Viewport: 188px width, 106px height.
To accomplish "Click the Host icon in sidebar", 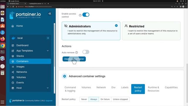I will click(13, 88).
